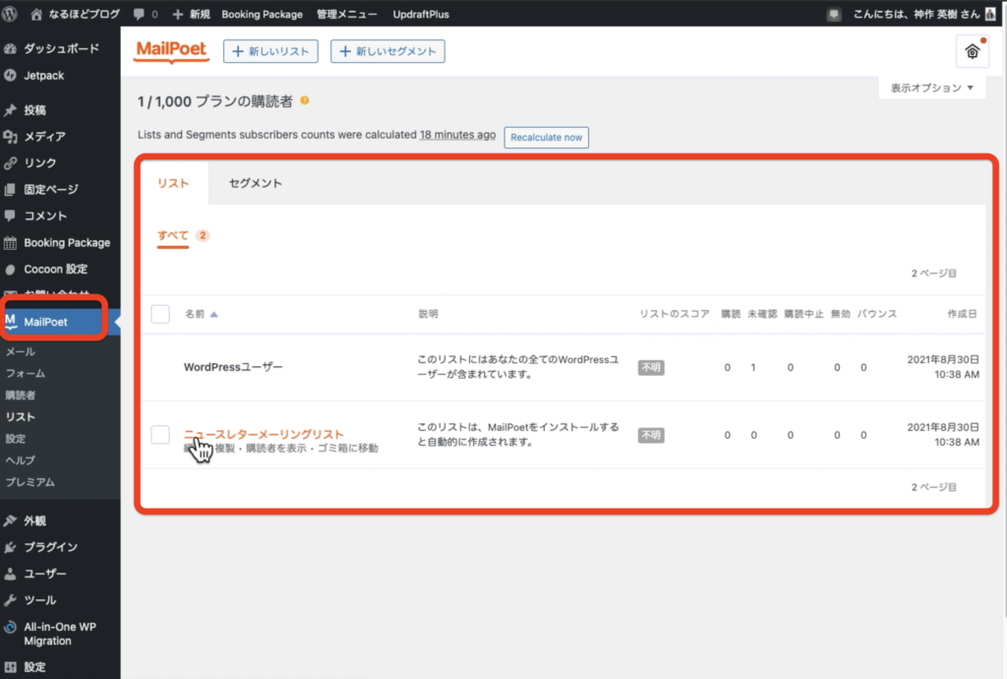Click 購読者を表示 row action

coord(276,448)
